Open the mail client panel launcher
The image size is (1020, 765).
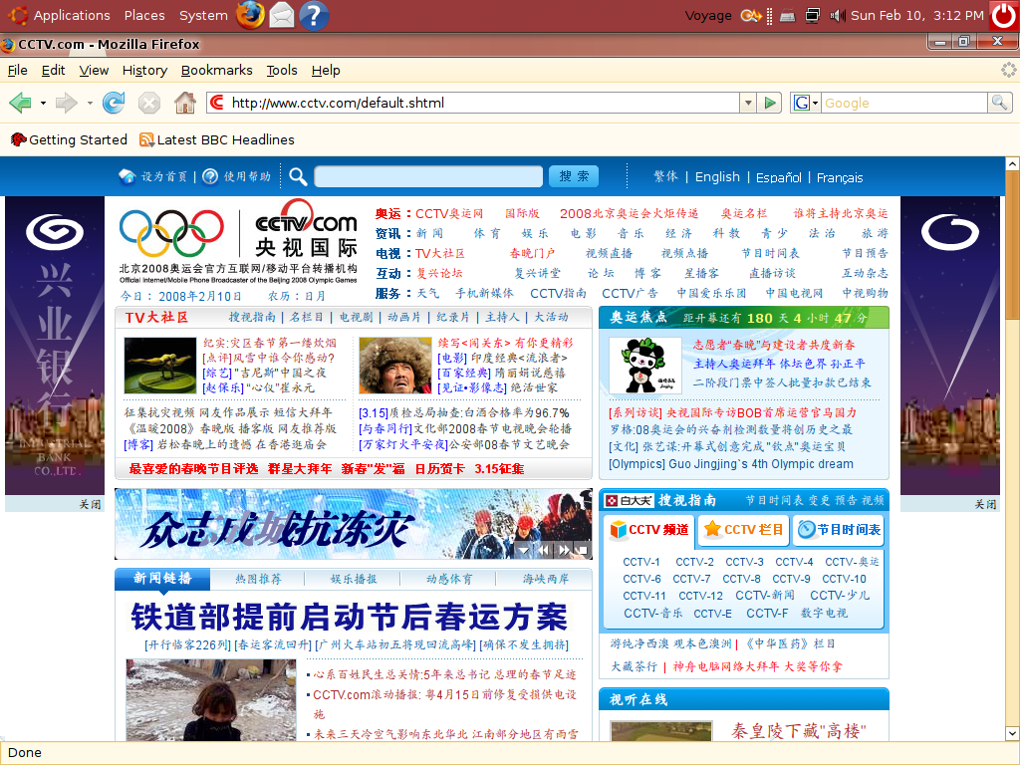tap(282, 15)
